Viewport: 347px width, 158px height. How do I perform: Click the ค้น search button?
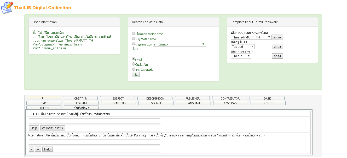coord(136,75)
